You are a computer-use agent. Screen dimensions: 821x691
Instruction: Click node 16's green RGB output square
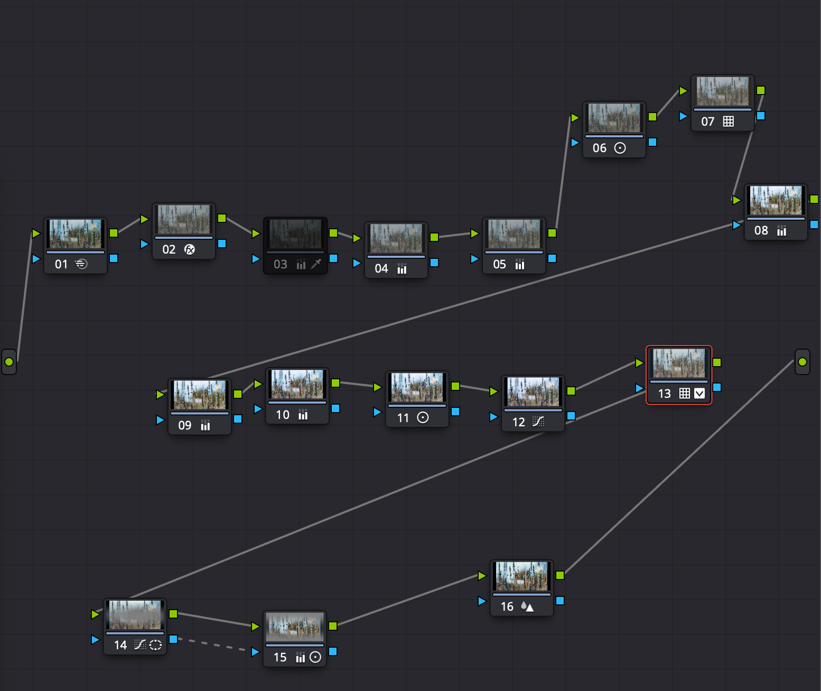(560, 575)
